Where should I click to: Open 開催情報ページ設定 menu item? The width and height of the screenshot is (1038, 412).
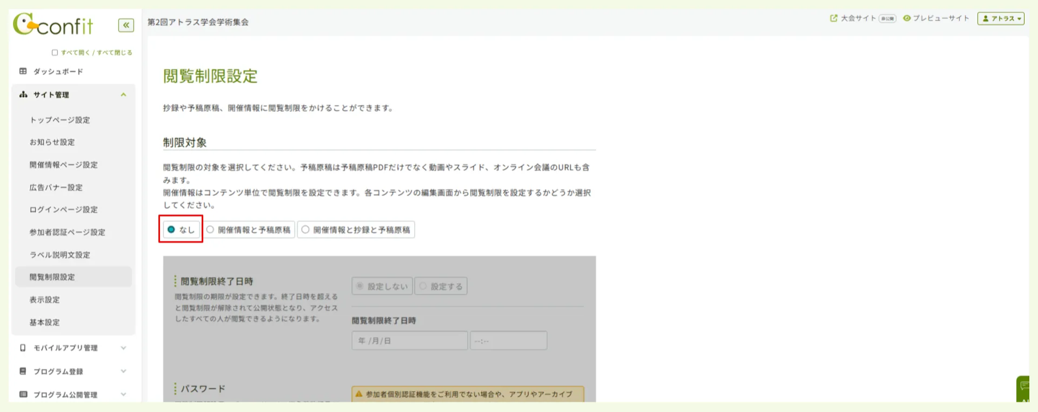[x=63, y=165]
